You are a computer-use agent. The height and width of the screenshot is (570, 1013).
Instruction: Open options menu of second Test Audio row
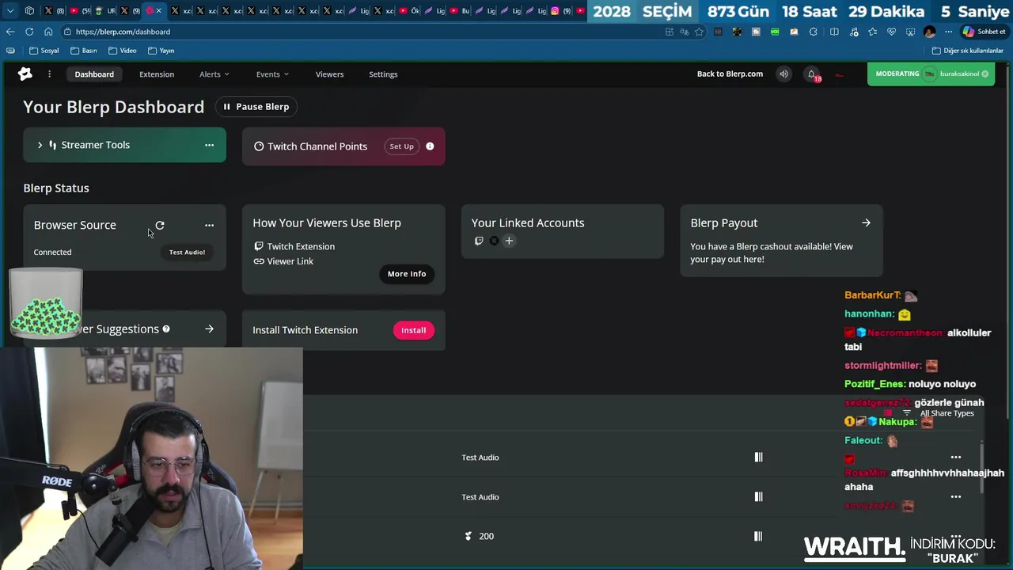956,497
